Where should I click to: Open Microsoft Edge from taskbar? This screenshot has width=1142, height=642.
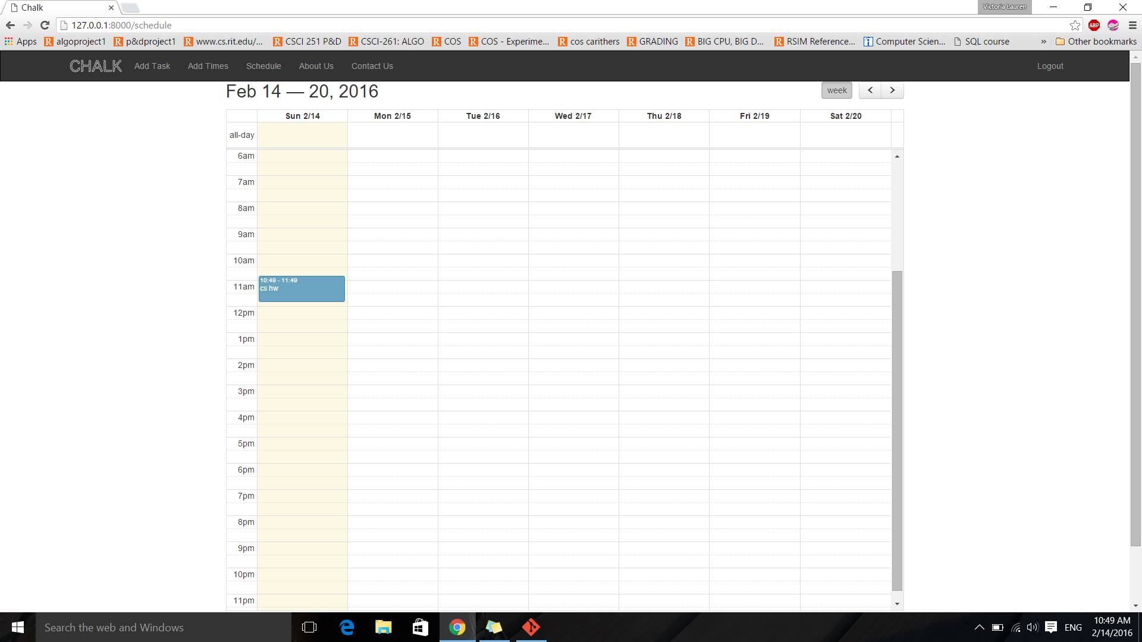point(346,627)
